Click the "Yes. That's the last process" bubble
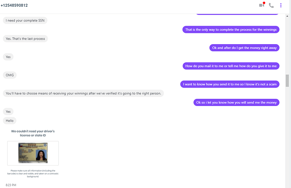This screenshot has width=291, height=188. tap(25, 39)
